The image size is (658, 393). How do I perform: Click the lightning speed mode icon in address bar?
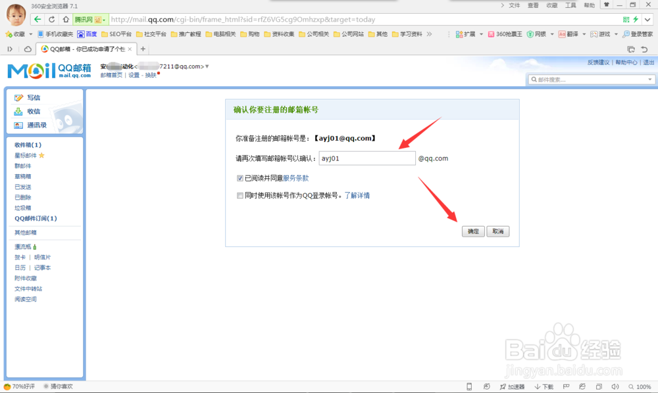pos(636,19)
